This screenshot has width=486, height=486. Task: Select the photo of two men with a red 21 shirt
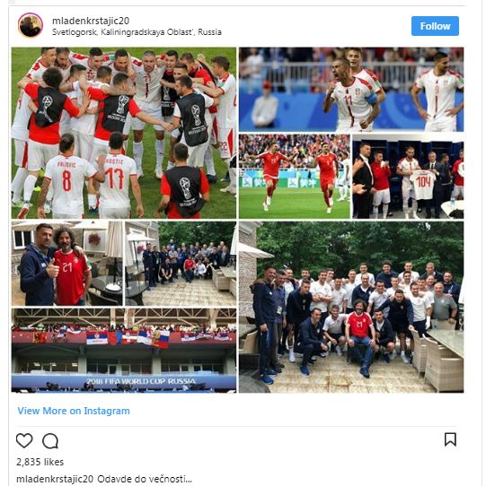[67, 264]
